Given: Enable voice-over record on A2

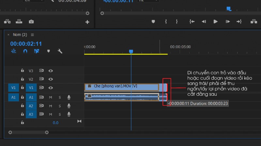Looking at the screenshot, I should pos(69,106).
